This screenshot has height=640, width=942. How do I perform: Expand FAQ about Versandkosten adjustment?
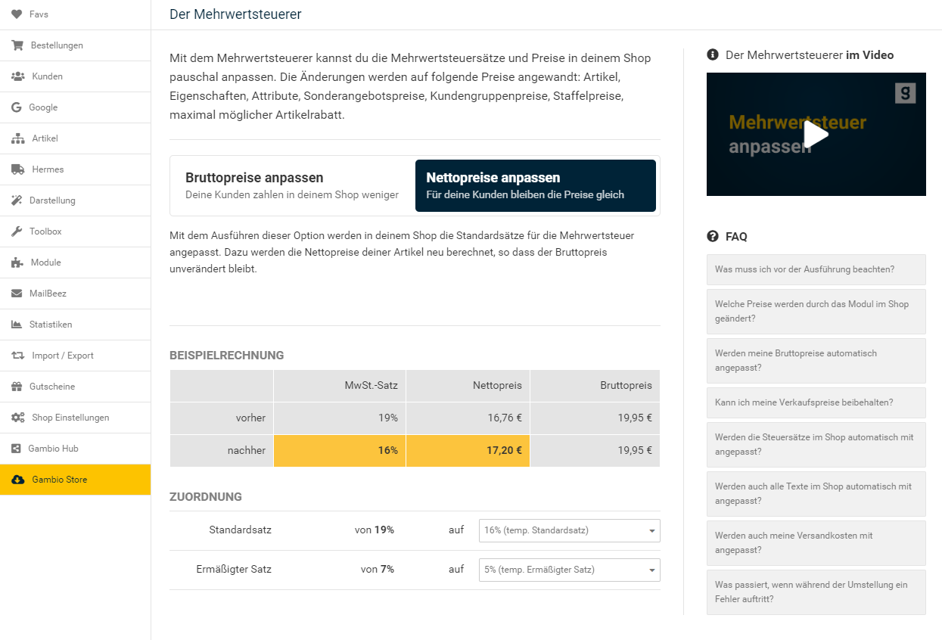[816, 542]
